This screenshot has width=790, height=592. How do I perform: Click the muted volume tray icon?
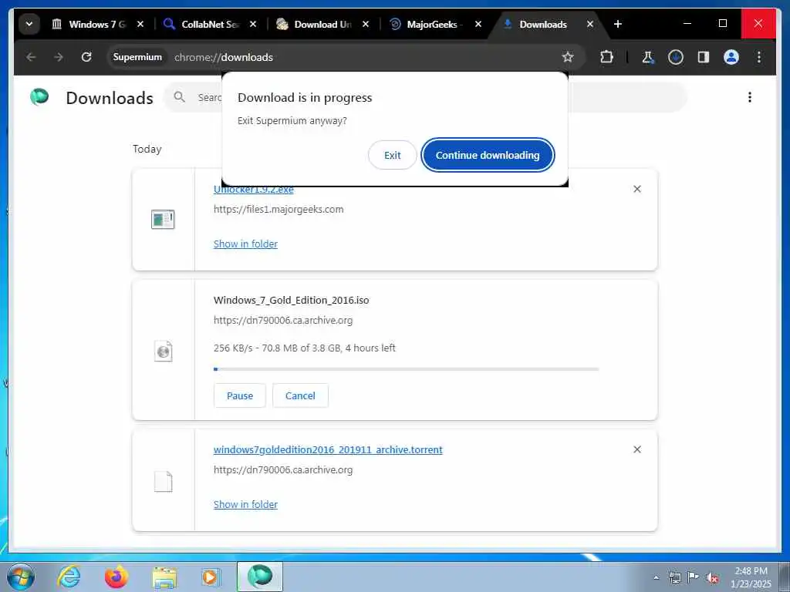pos(712,578)
